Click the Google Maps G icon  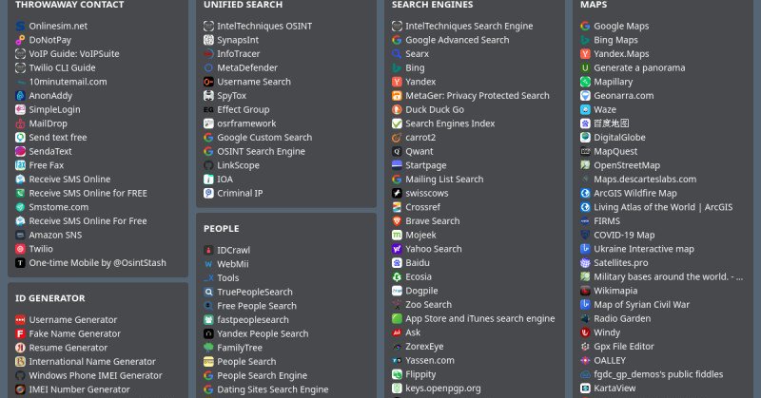click(585, 27)
